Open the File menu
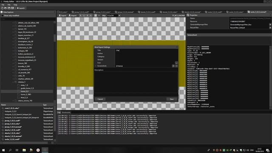The width and height of the screenshot is (272, 153). 3,5
